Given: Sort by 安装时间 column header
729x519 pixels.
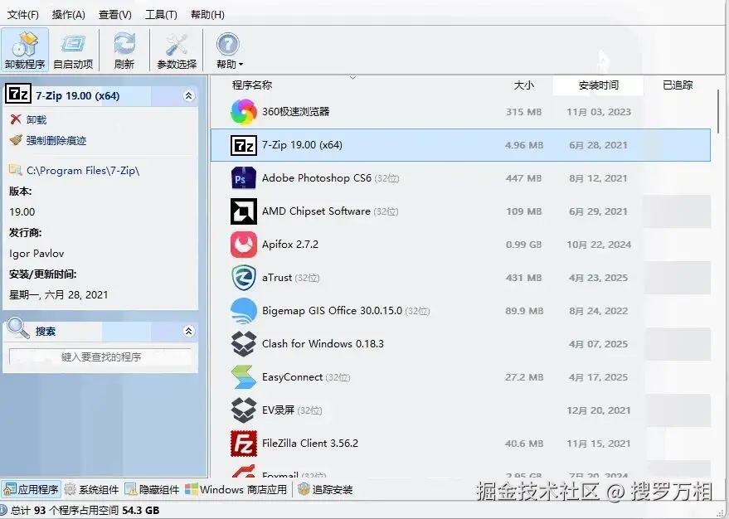Looking at the screenshot, I should (598, 85).
